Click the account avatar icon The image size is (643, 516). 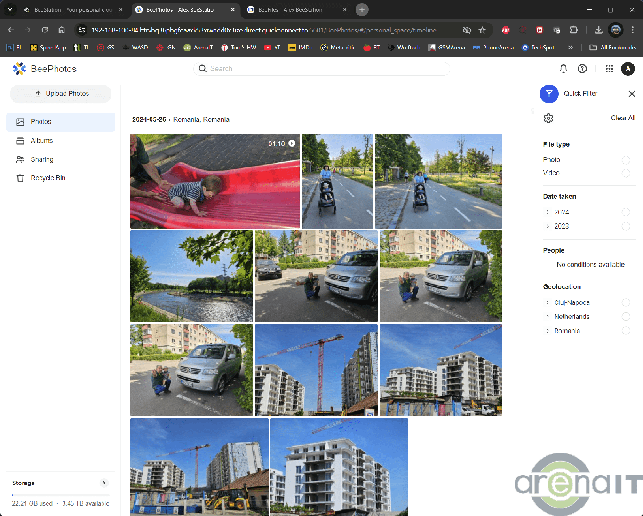(628, 69)
